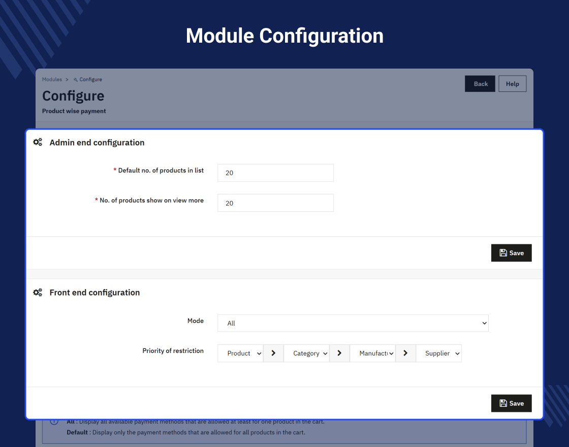Image resolution: width=569 pixels, height=447 pixels.
Task: Open the Manufacturer priority dropdown
Action: point(372,353)
